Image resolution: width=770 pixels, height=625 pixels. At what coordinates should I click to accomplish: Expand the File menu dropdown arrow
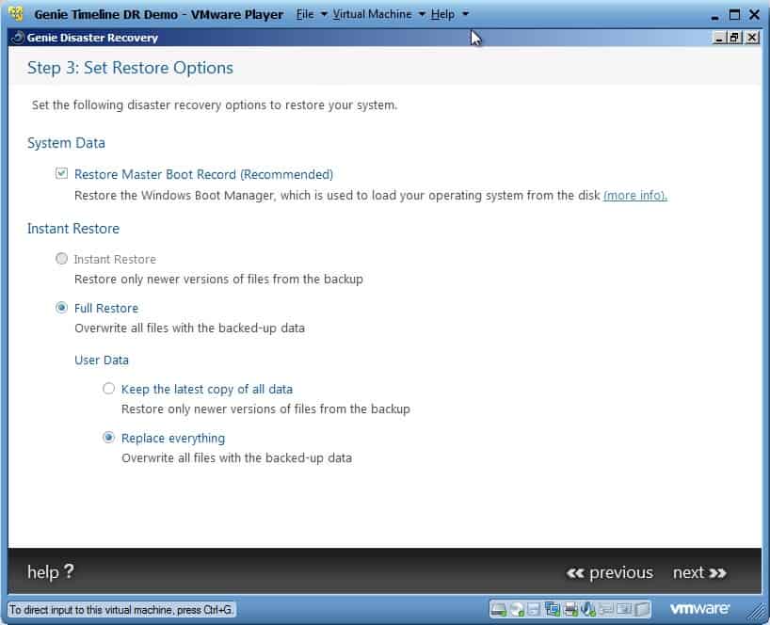click(x=324, y=14)
